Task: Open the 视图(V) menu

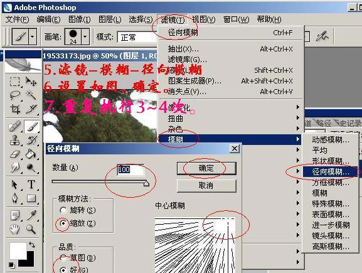Action: pyautogui.click(x=203, y=19)
